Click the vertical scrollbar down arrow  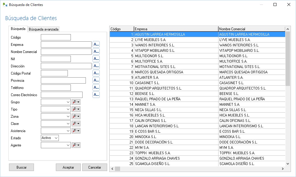[288, 164]
